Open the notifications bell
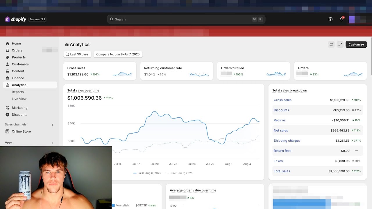The height and width of the screenshot is (209, 372). click(341, 19)
